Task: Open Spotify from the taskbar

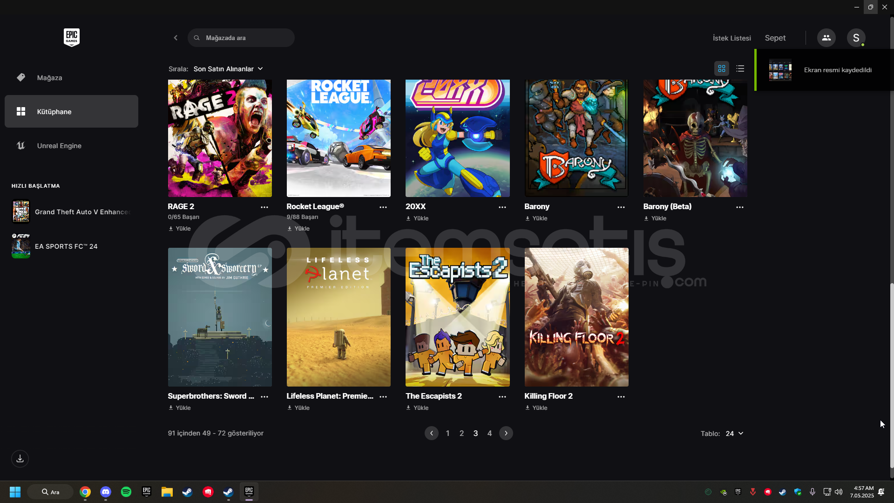Action: click(126, 492)
